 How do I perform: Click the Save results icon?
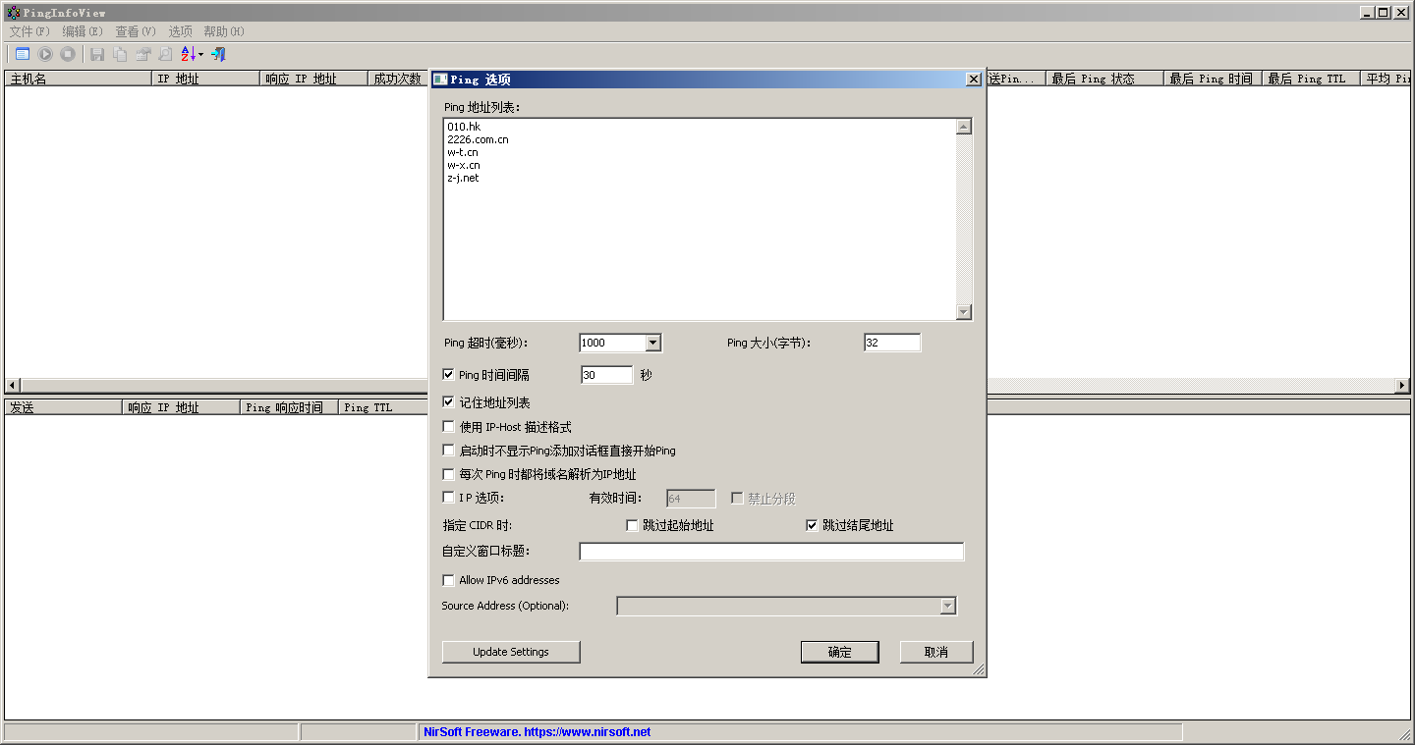[96, 54]
